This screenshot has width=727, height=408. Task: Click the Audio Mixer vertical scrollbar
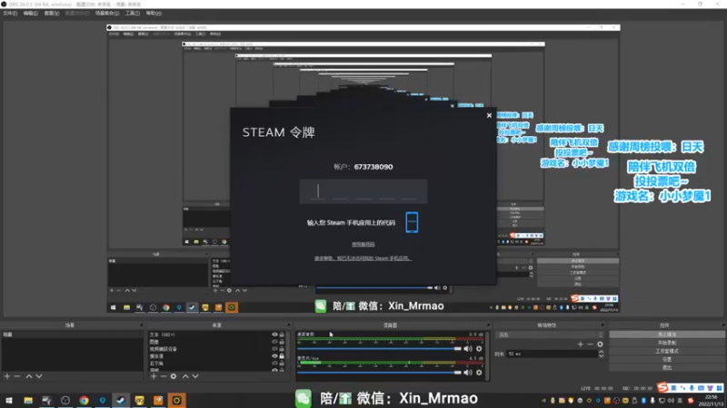[x=486, y=355]
